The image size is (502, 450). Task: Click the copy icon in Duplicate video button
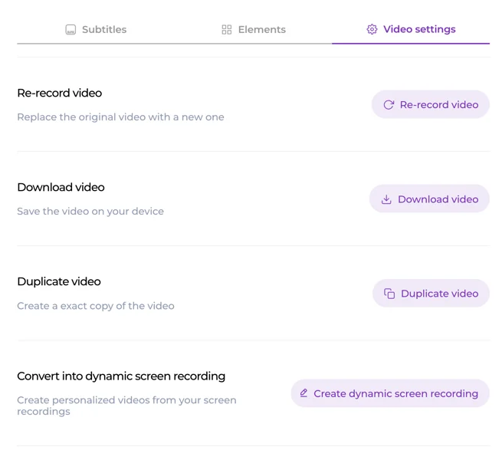point(389,294)
